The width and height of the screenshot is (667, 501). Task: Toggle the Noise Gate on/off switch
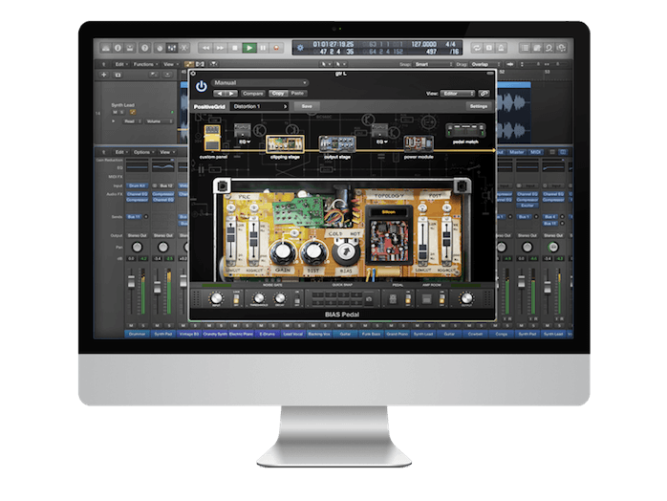point(297,298)
